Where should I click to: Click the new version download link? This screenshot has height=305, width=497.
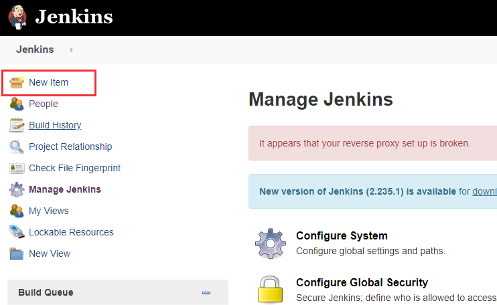click(484, 191)
